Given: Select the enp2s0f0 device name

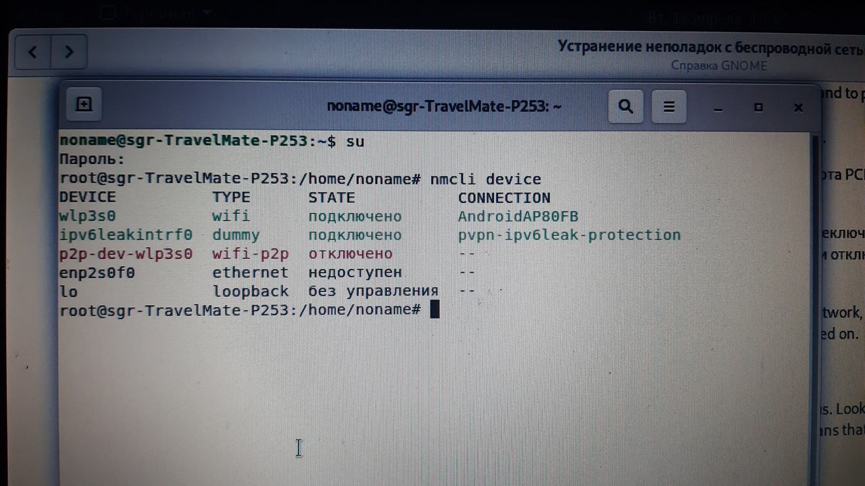Looking at the screenshot, I should (97, 273).
